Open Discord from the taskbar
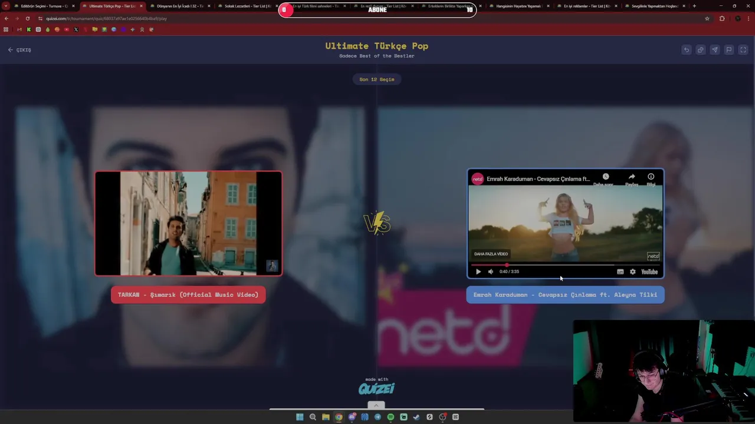The height and width of the screenshot is (424, 755). coord(352,417)
